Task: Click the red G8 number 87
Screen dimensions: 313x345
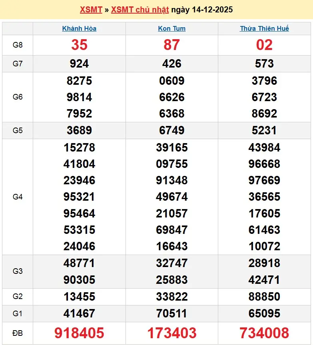Action: point(172,45)
